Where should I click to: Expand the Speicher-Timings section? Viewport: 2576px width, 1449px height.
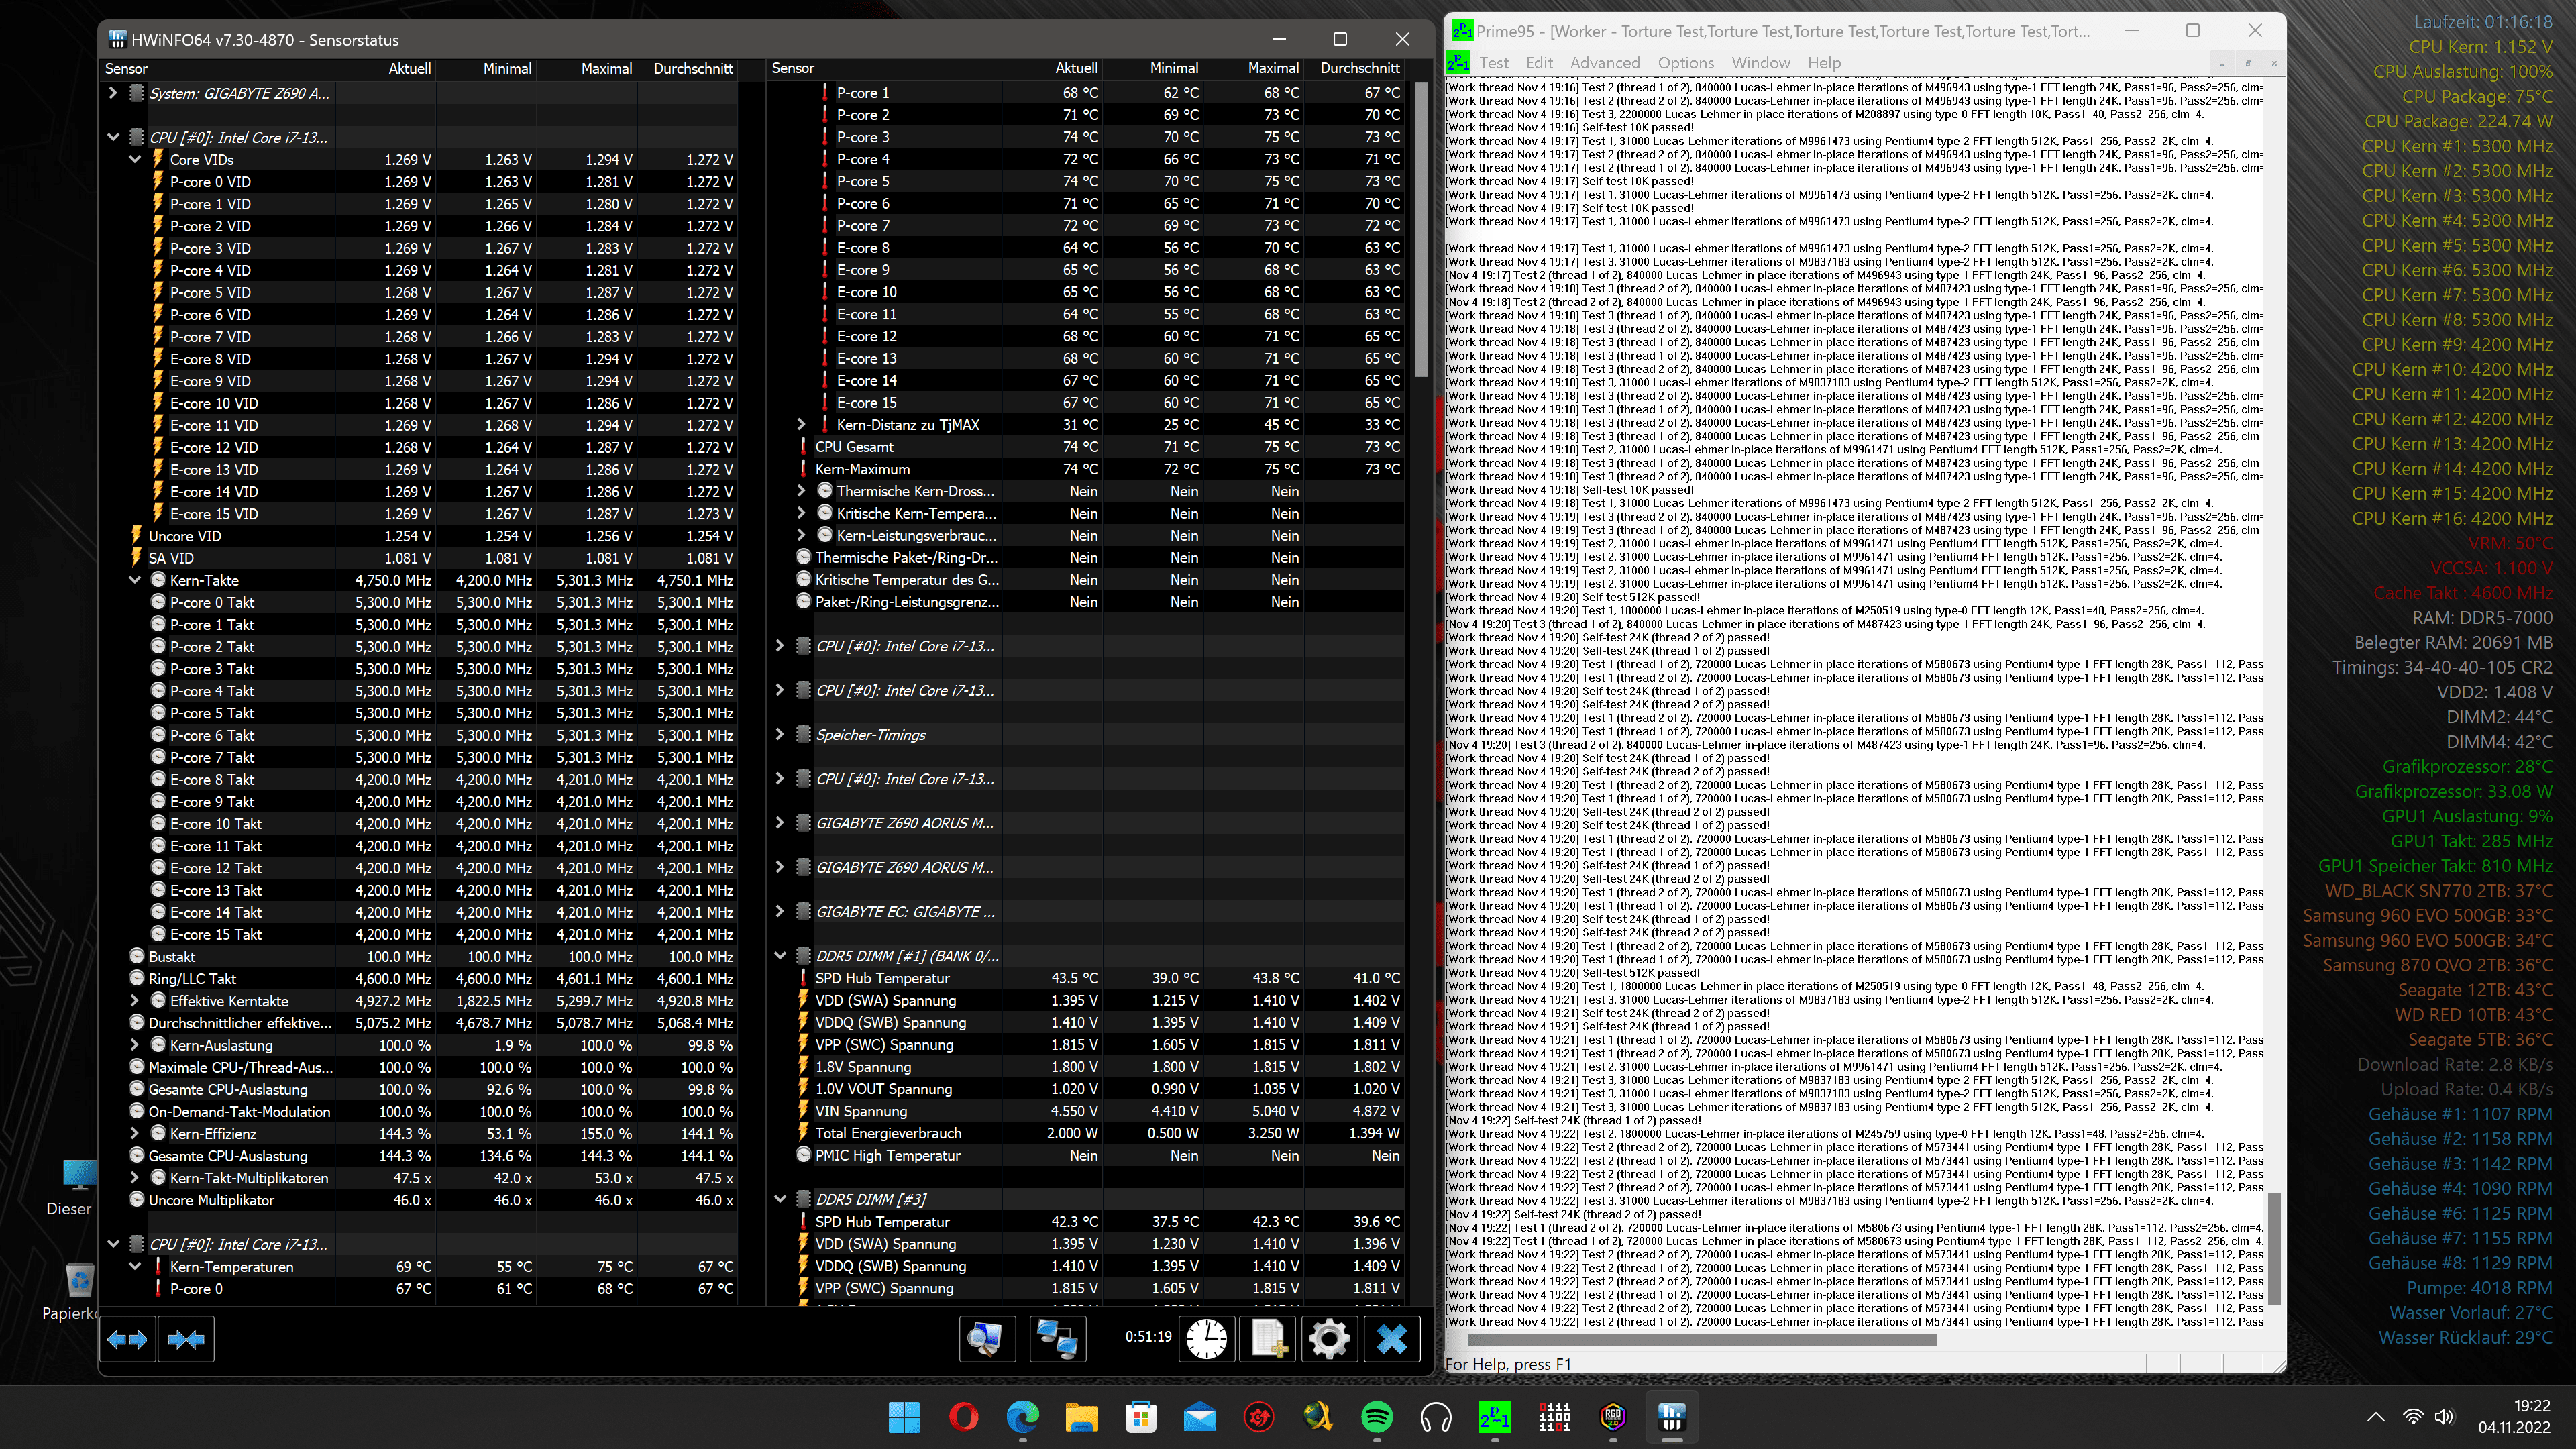coord(780,735)
